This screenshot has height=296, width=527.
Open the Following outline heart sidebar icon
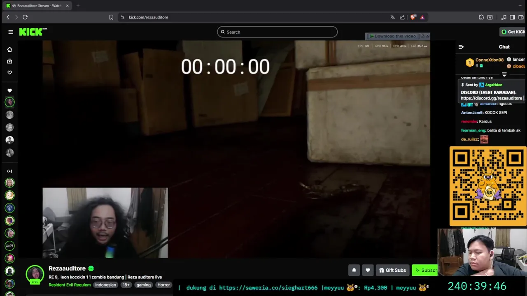click(9, 72)
